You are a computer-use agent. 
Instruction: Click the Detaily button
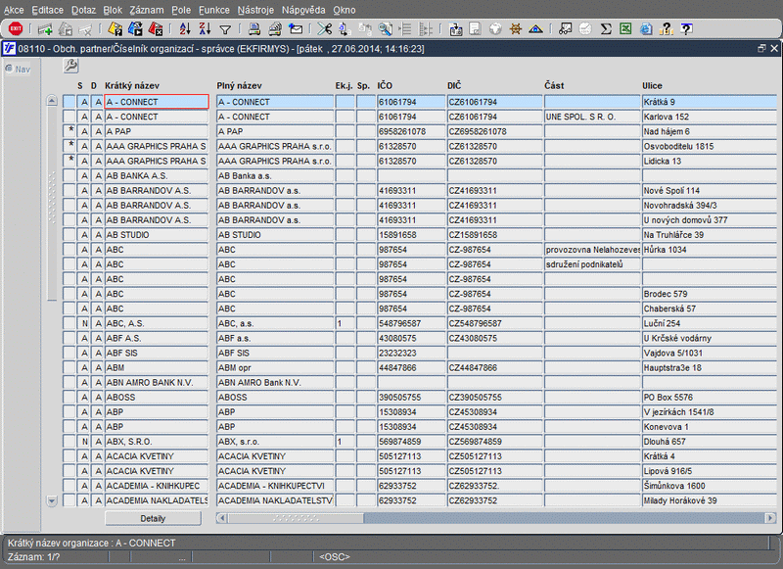click(x=153, y=517)
